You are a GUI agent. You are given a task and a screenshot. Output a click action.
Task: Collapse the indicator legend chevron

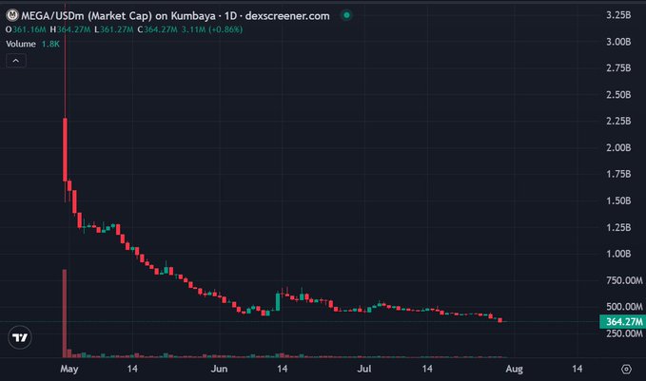click(x=16, y=61)
